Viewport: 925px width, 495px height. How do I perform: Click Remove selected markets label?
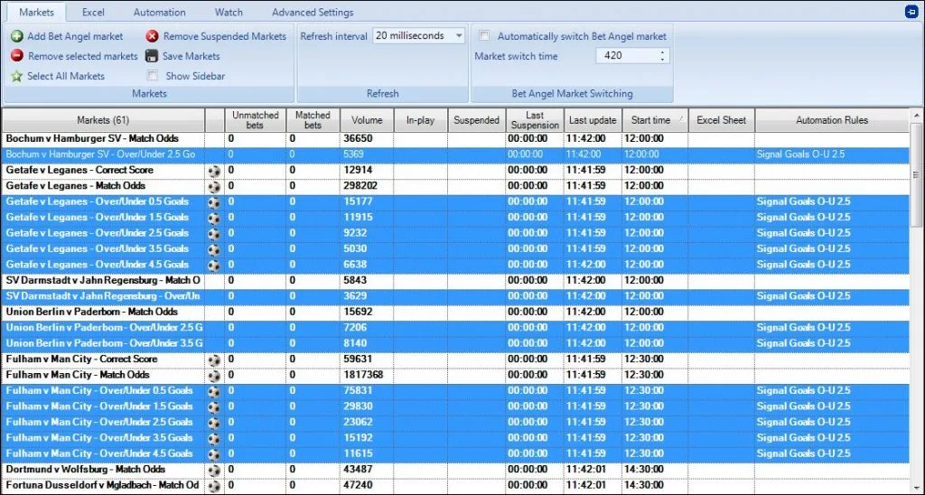click(x=82, y=56)
